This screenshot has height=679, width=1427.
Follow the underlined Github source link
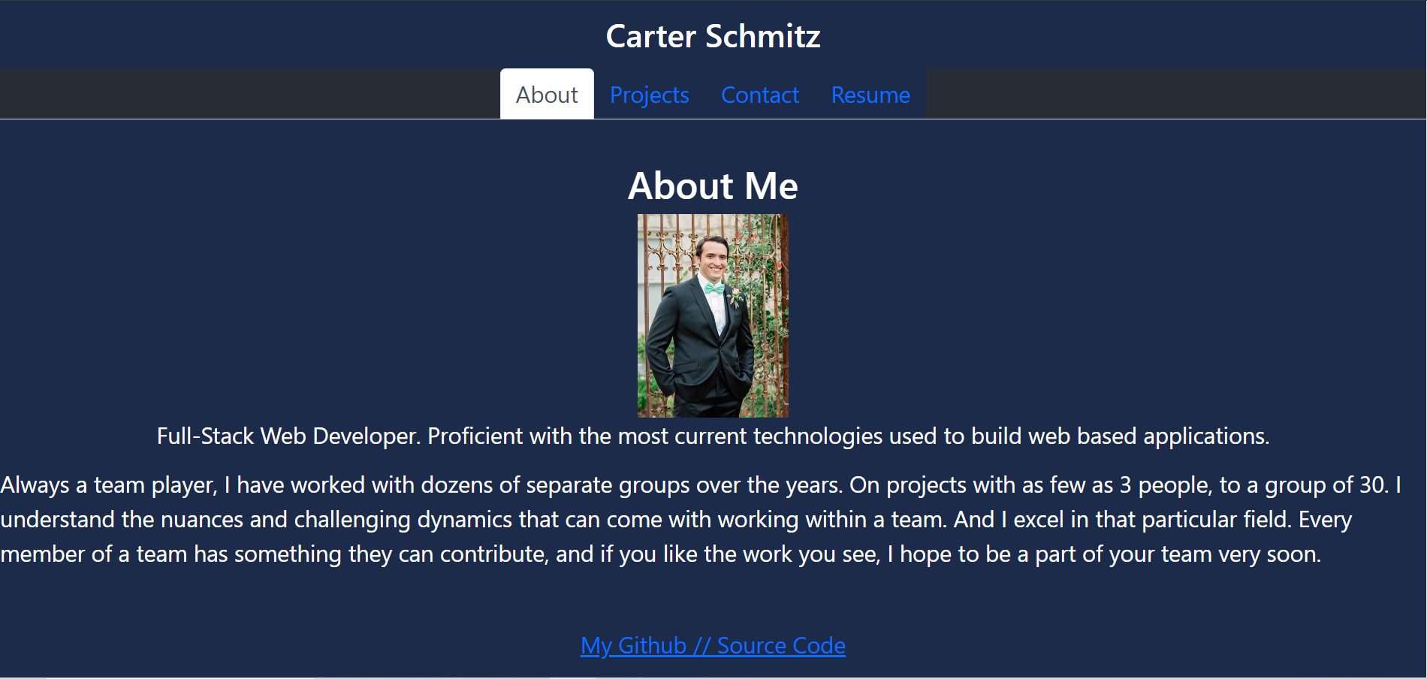point(713,644)
